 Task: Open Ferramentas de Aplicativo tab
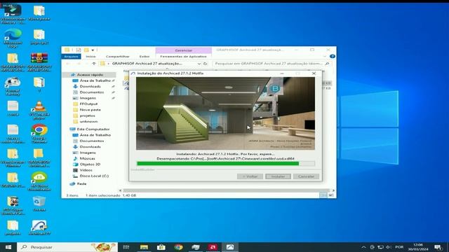183,57
